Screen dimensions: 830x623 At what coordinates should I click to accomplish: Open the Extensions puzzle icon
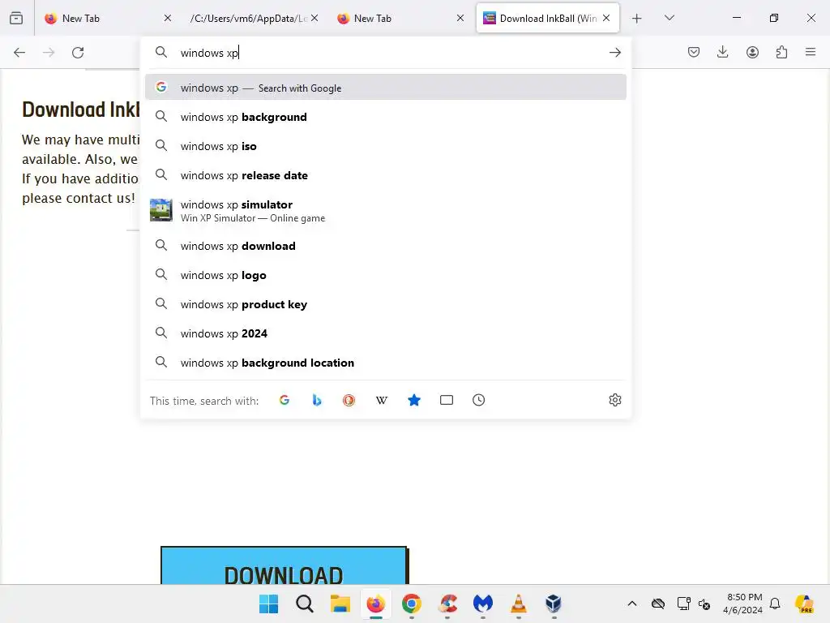(782, 52)
